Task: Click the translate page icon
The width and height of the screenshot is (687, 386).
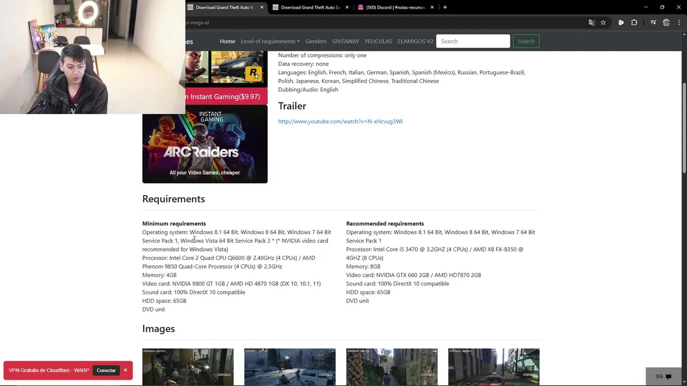Action: click(591, 23)
